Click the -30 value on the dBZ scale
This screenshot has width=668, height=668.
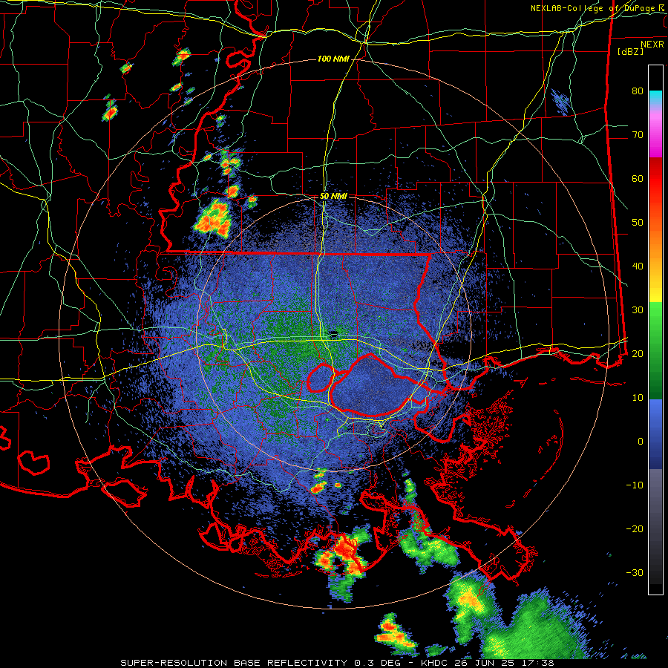pos(635,572)
